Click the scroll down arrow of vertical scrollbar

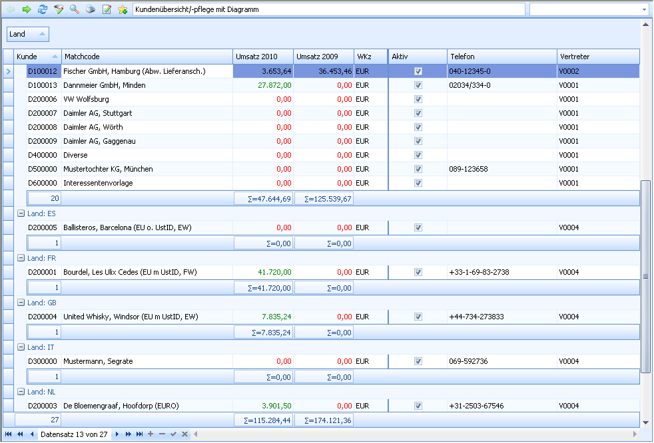pos(645,422)
